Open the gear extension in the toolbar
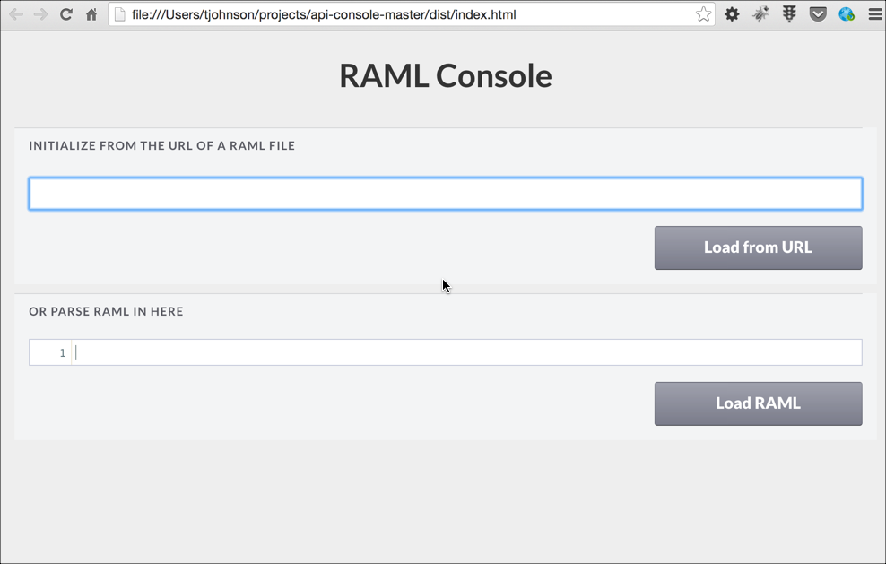 [x=732, y=14]
